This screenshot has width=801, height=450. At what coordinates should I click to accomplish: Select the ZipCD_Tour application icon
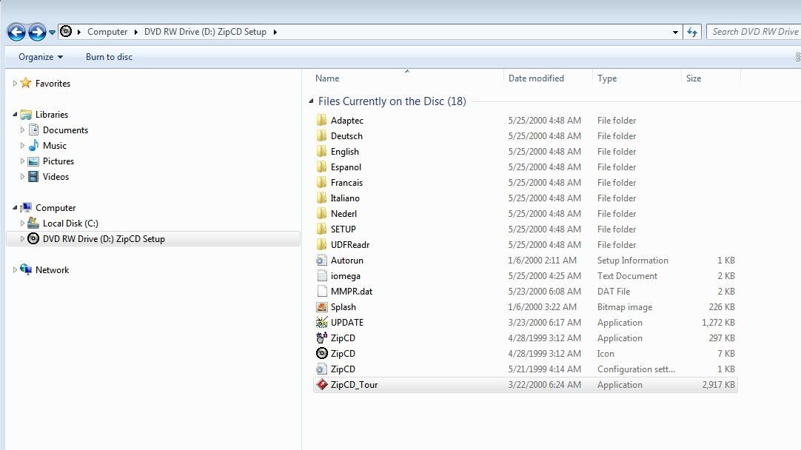click(322, 385)
